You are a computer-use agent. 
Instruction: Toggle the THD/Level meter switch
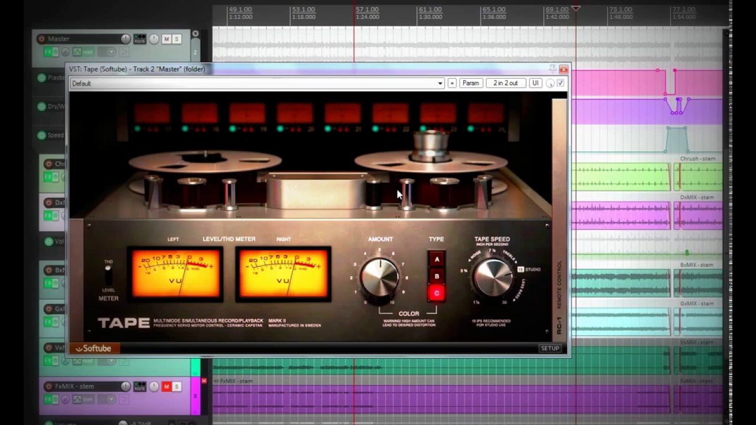tap(108, 275)
